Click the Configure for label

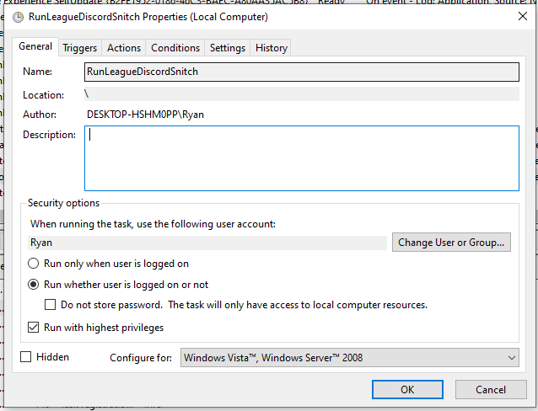(141, 358)
